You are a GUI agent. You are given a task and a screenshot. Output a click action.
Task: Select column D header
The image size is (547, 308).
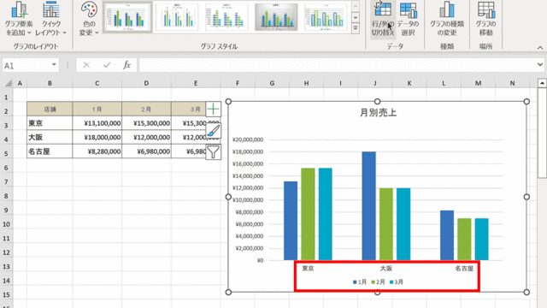(146, 83)
